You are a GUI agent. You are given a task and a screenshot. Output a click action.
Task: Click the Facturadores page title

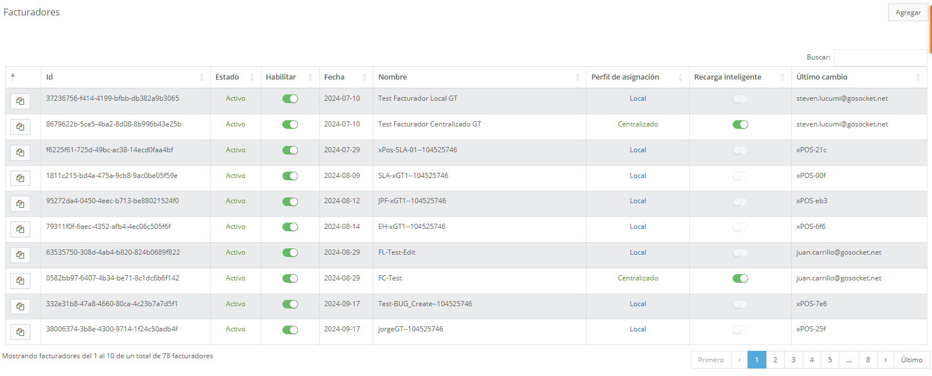click(32, 12)
